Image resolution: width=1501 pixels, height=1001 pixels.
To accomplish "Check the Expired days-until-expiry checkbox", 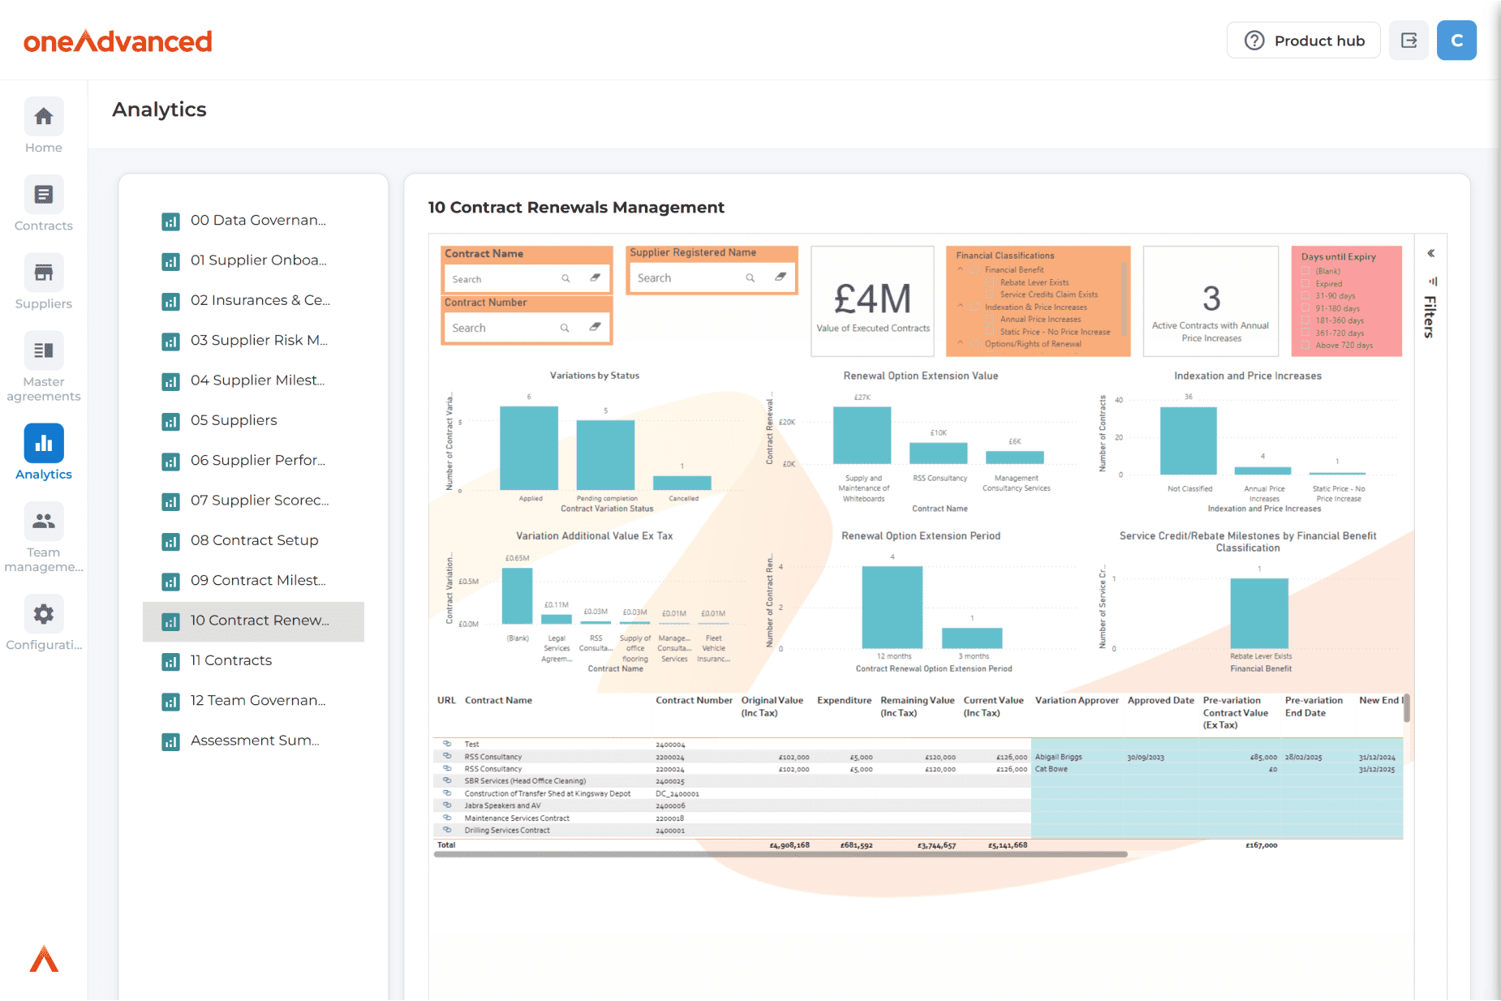I will 1305,284.
